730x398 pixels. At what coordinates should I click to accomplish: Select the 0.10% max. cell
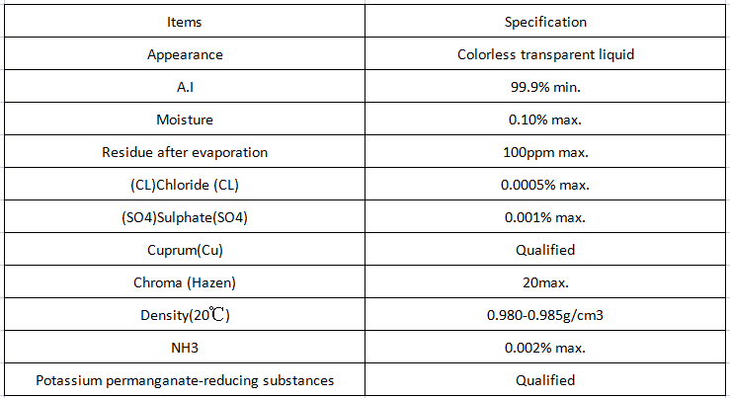click(x=545, y=119)
